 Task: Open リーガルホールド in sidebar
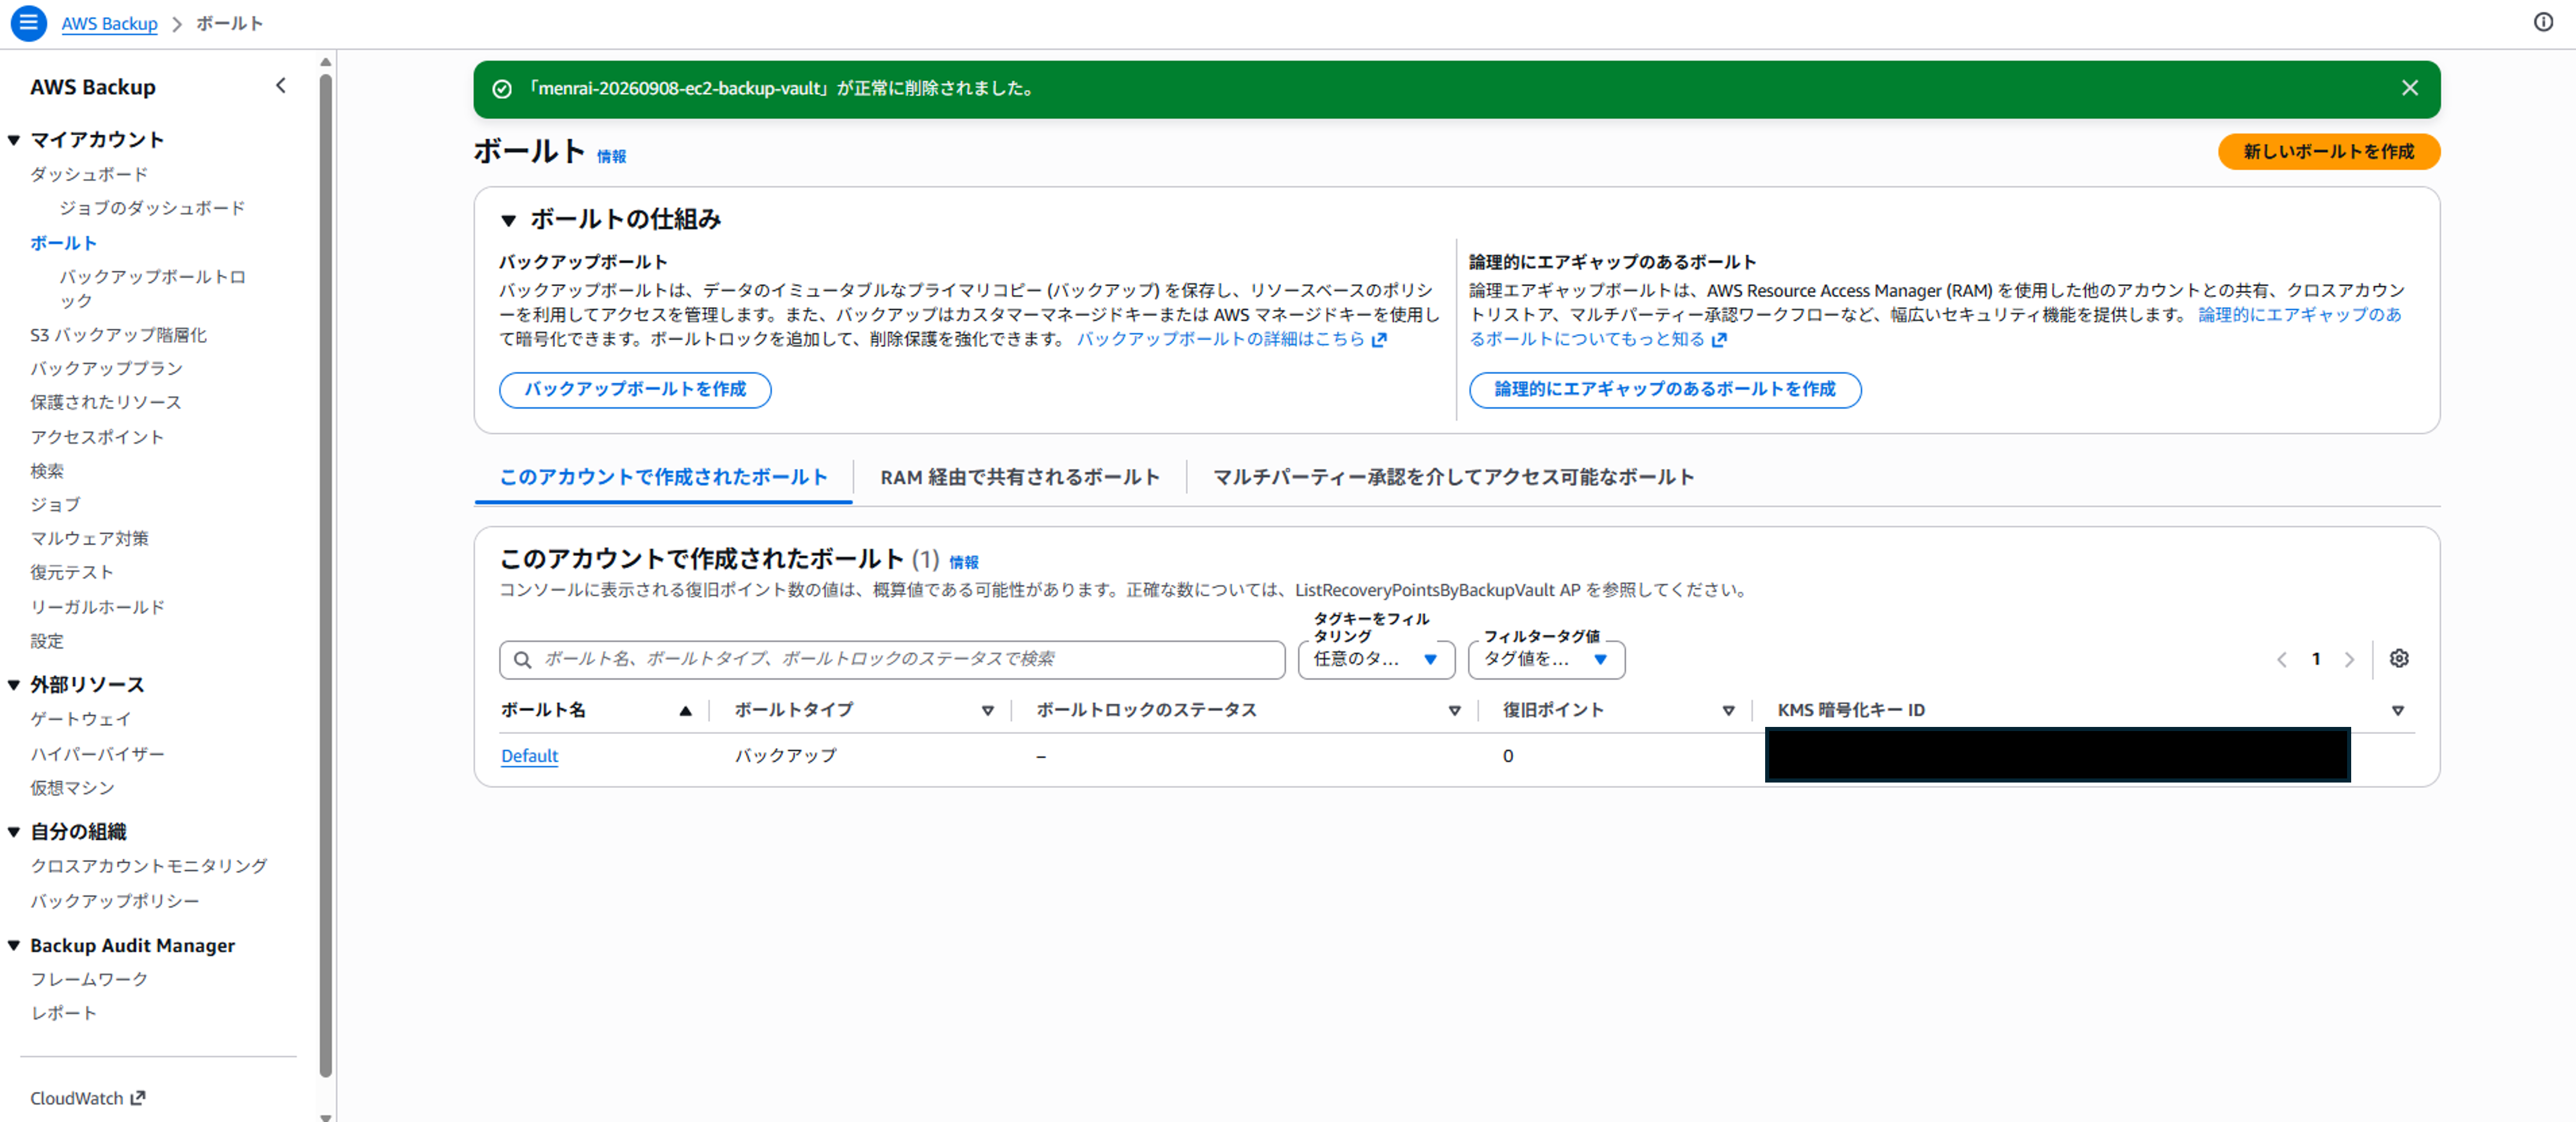coord(97,607)
